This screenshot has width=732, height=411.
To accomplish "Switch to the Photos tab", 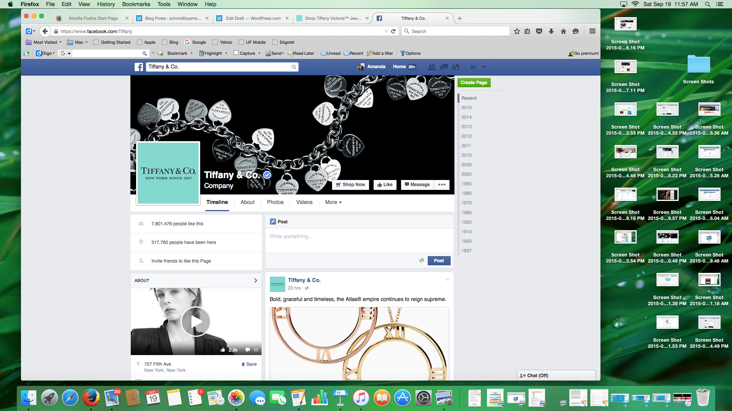I will [x=275, y=202].
